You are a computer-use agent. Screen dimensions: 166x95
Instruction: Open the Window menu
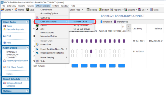point(65,6)
